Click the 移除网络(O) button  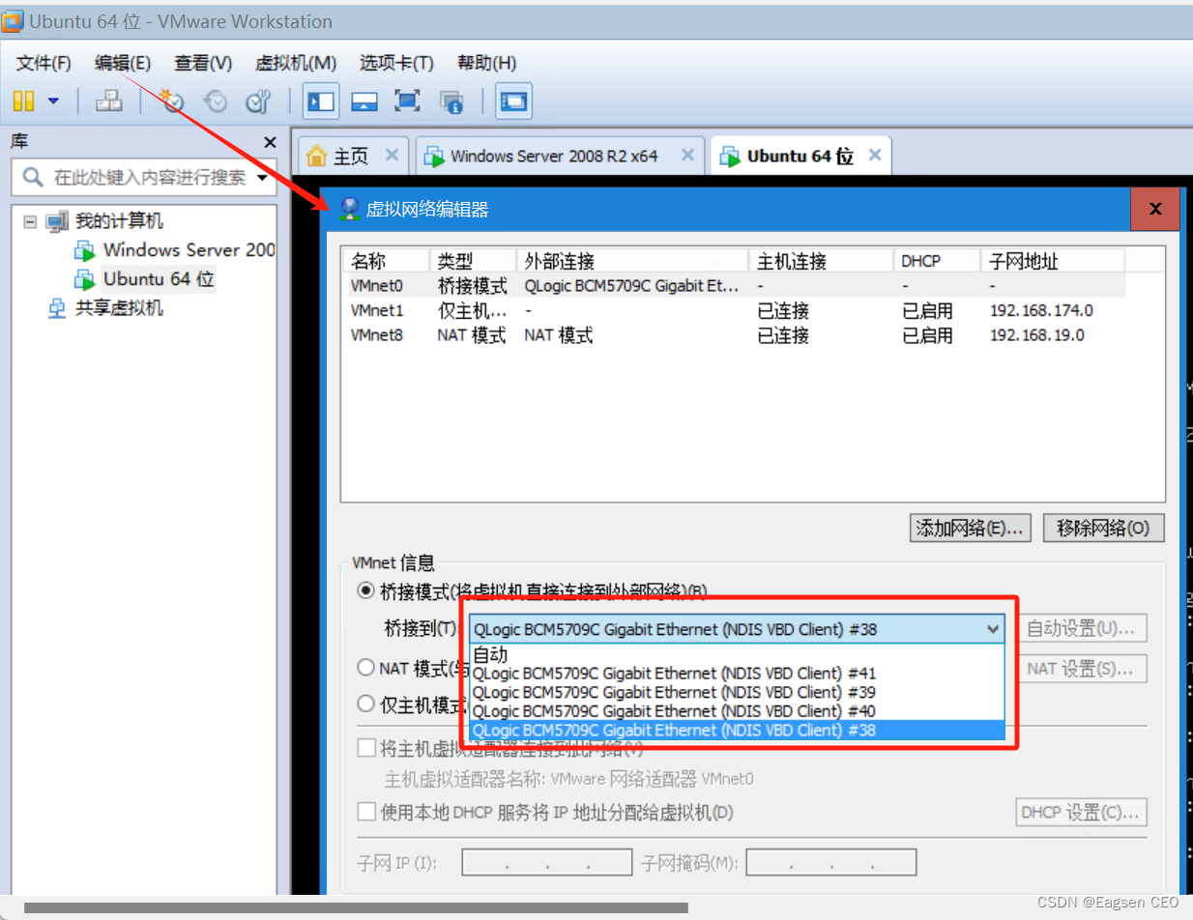pyautogui.click(x=1103, y=528)
